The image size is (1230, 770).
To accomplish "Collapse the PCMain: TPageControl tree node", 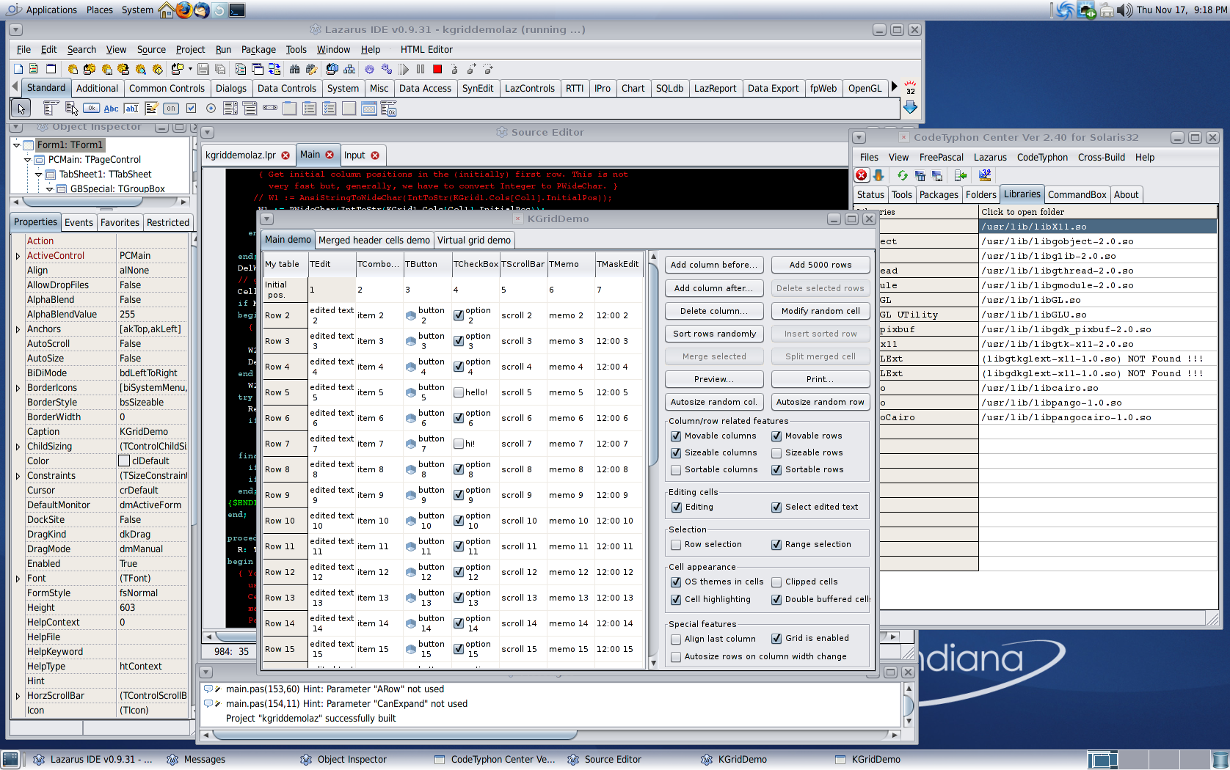I will (x=28, y=159).
